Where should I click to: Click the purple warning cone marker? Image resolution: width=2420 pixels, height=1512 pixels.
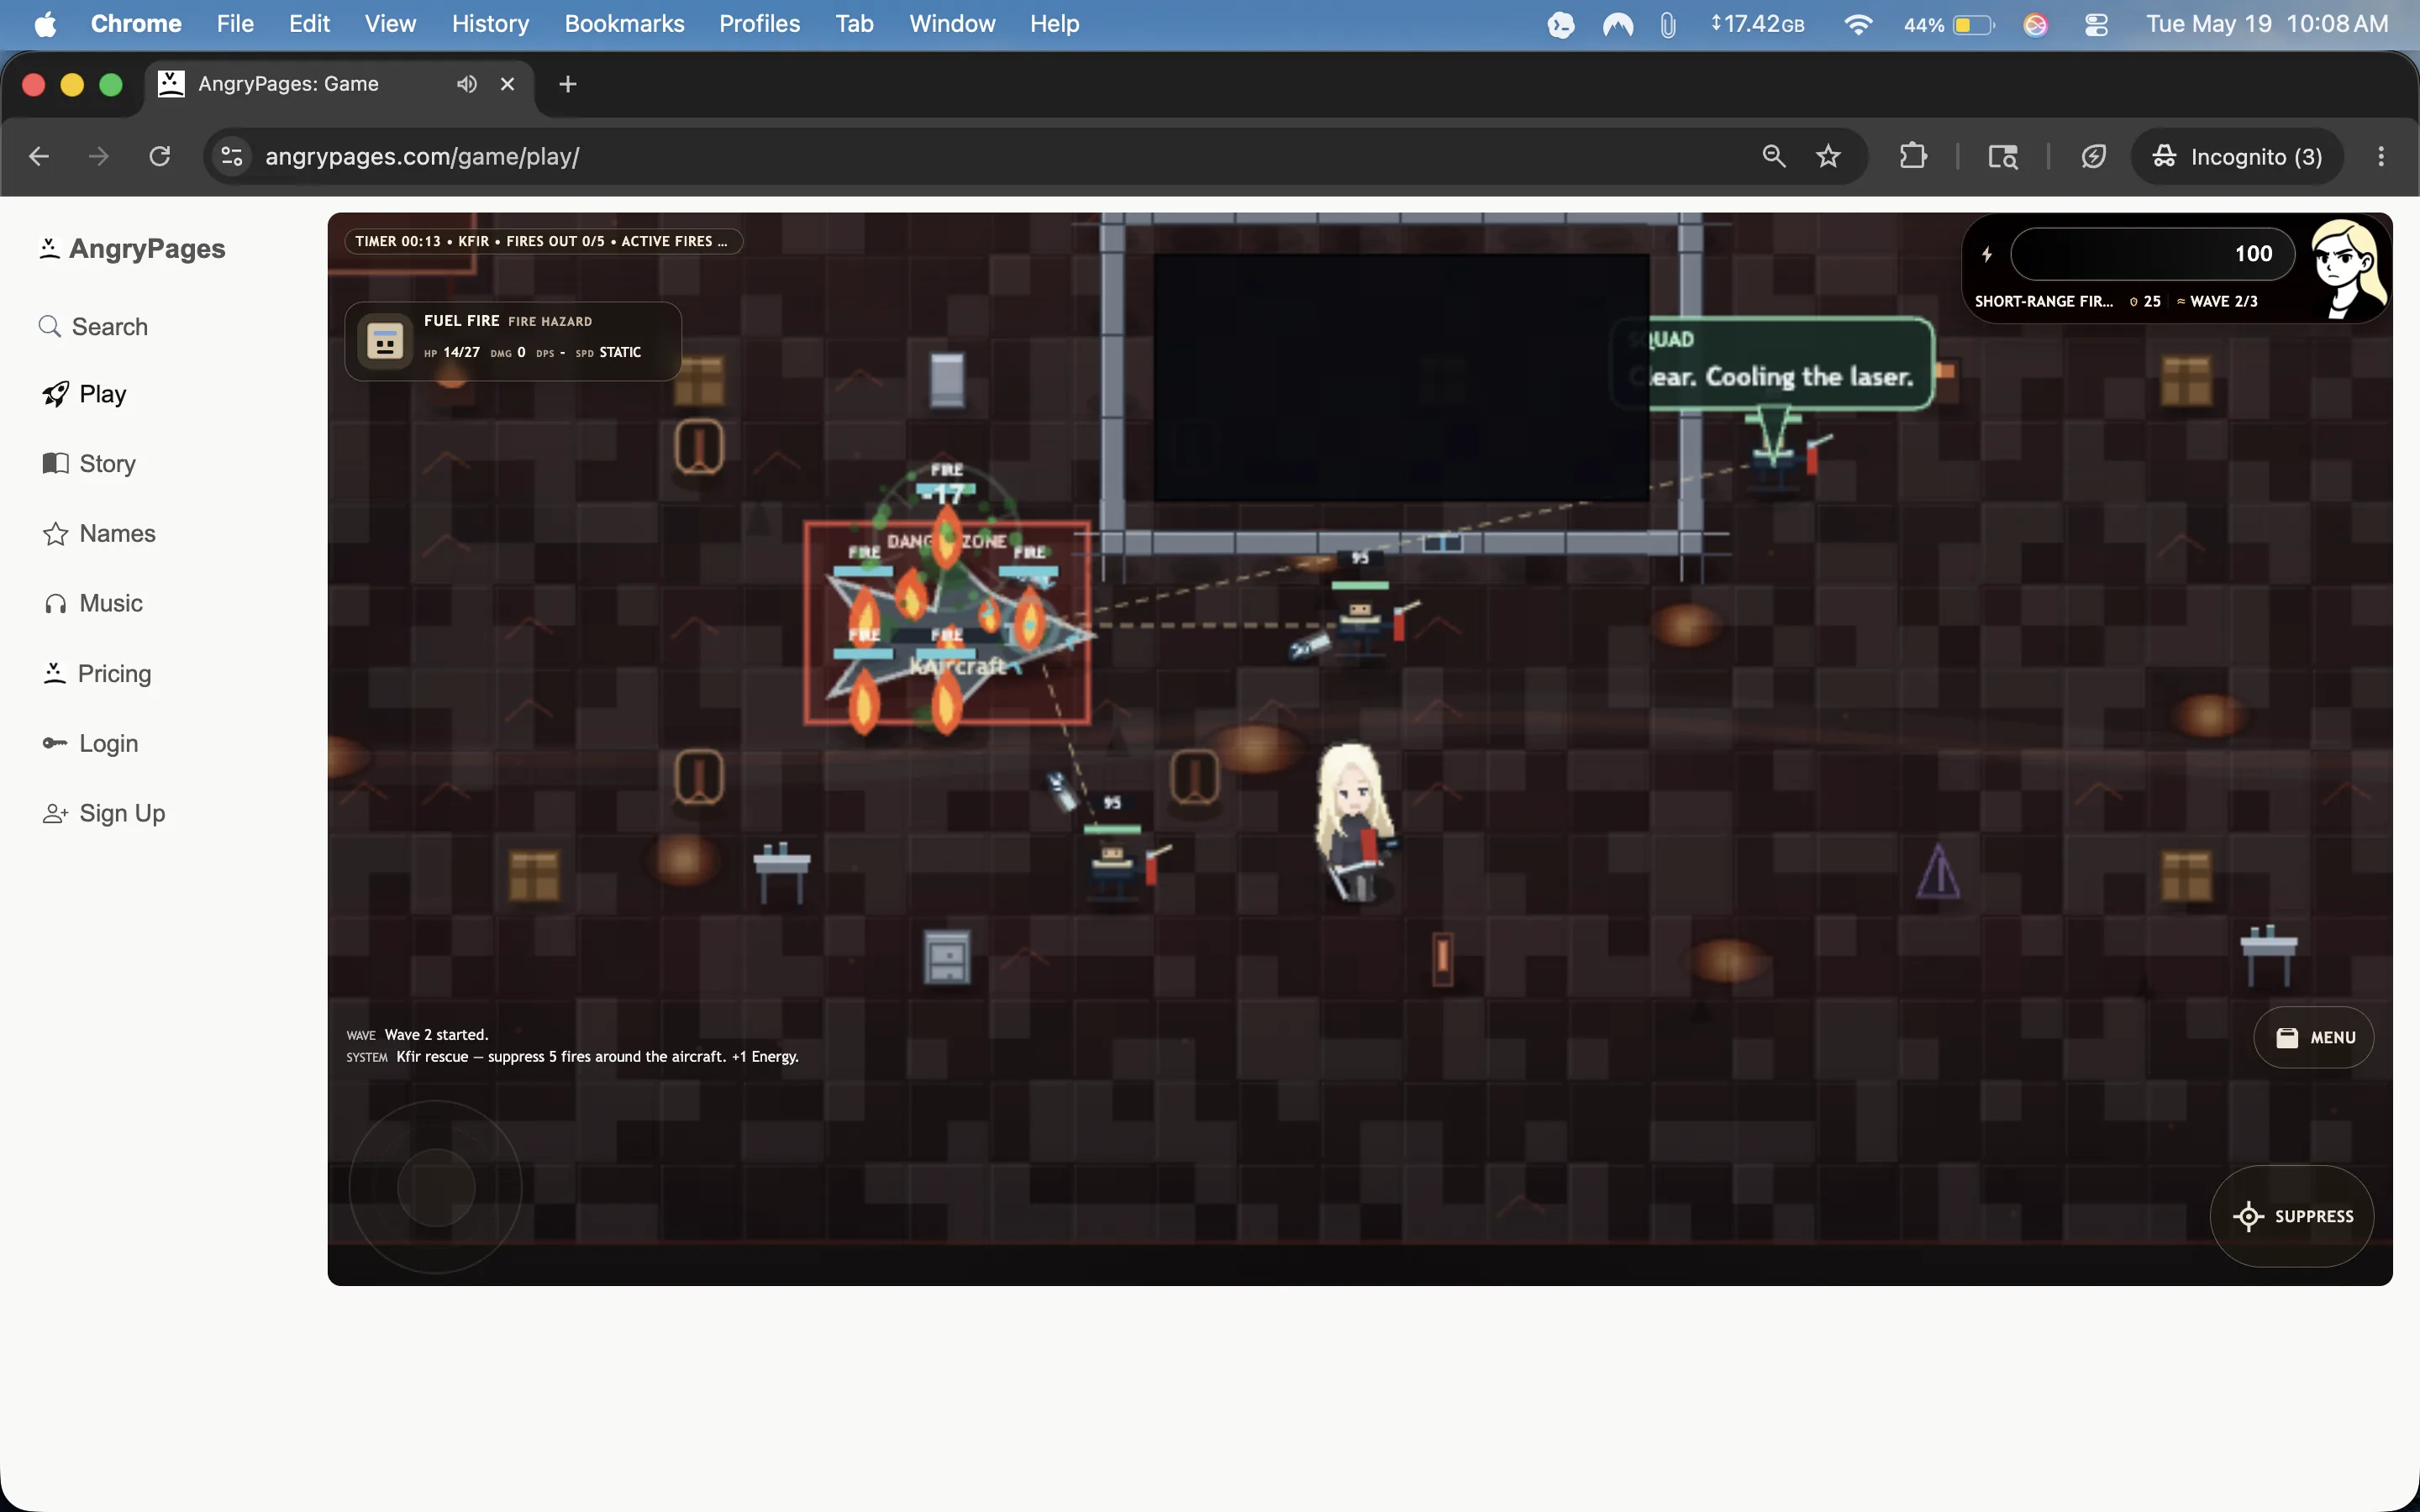(x=1937, y=871)
